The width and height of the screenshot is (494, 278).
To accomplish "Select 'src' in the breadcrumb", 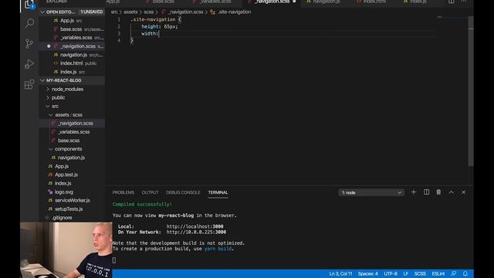I will (114, 12).
